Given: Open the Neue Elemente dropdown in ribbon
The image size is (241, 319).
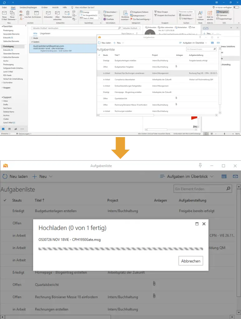Looking at the screenshot, I should [12, 16].
